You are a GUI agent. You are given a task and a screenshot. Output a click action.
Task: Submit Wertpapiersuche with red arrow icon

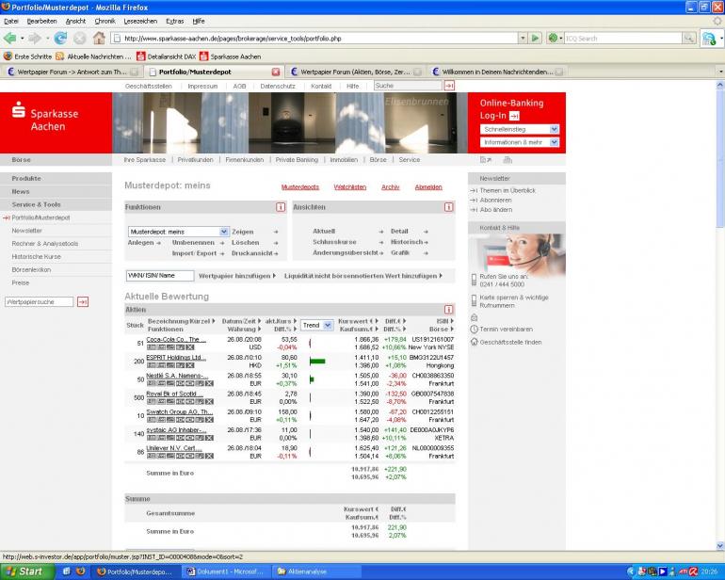83,302
